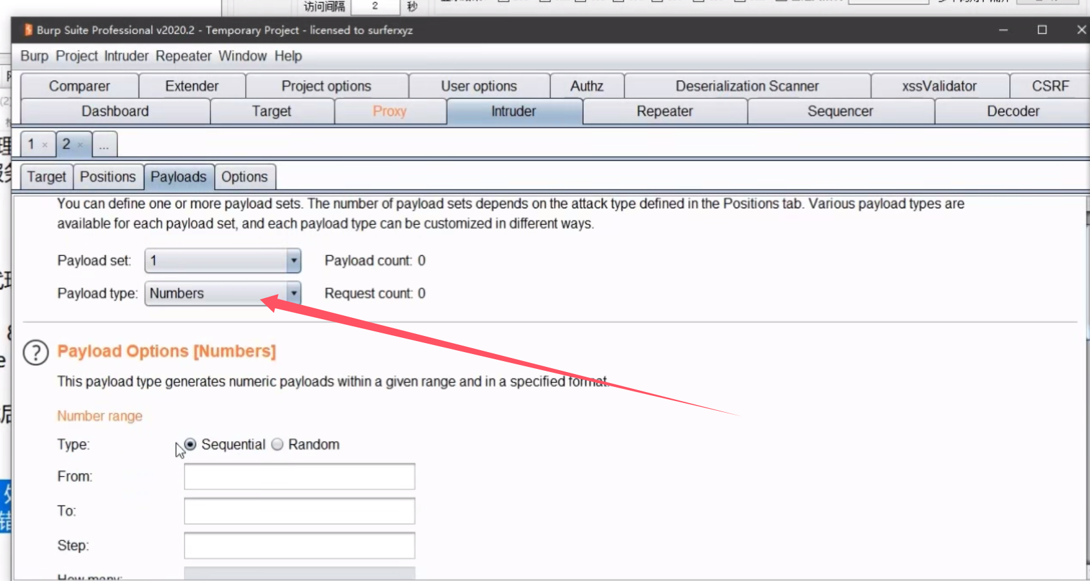1090x581 pixels.
Task: Open the Positions sub-tab
Action: point(108,177)
